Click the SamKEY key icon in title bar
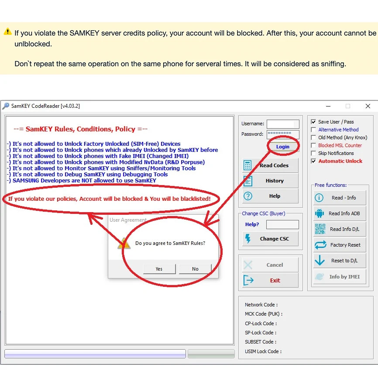The width and height of the screenshot is (378, 378). (x=6, y=106)
